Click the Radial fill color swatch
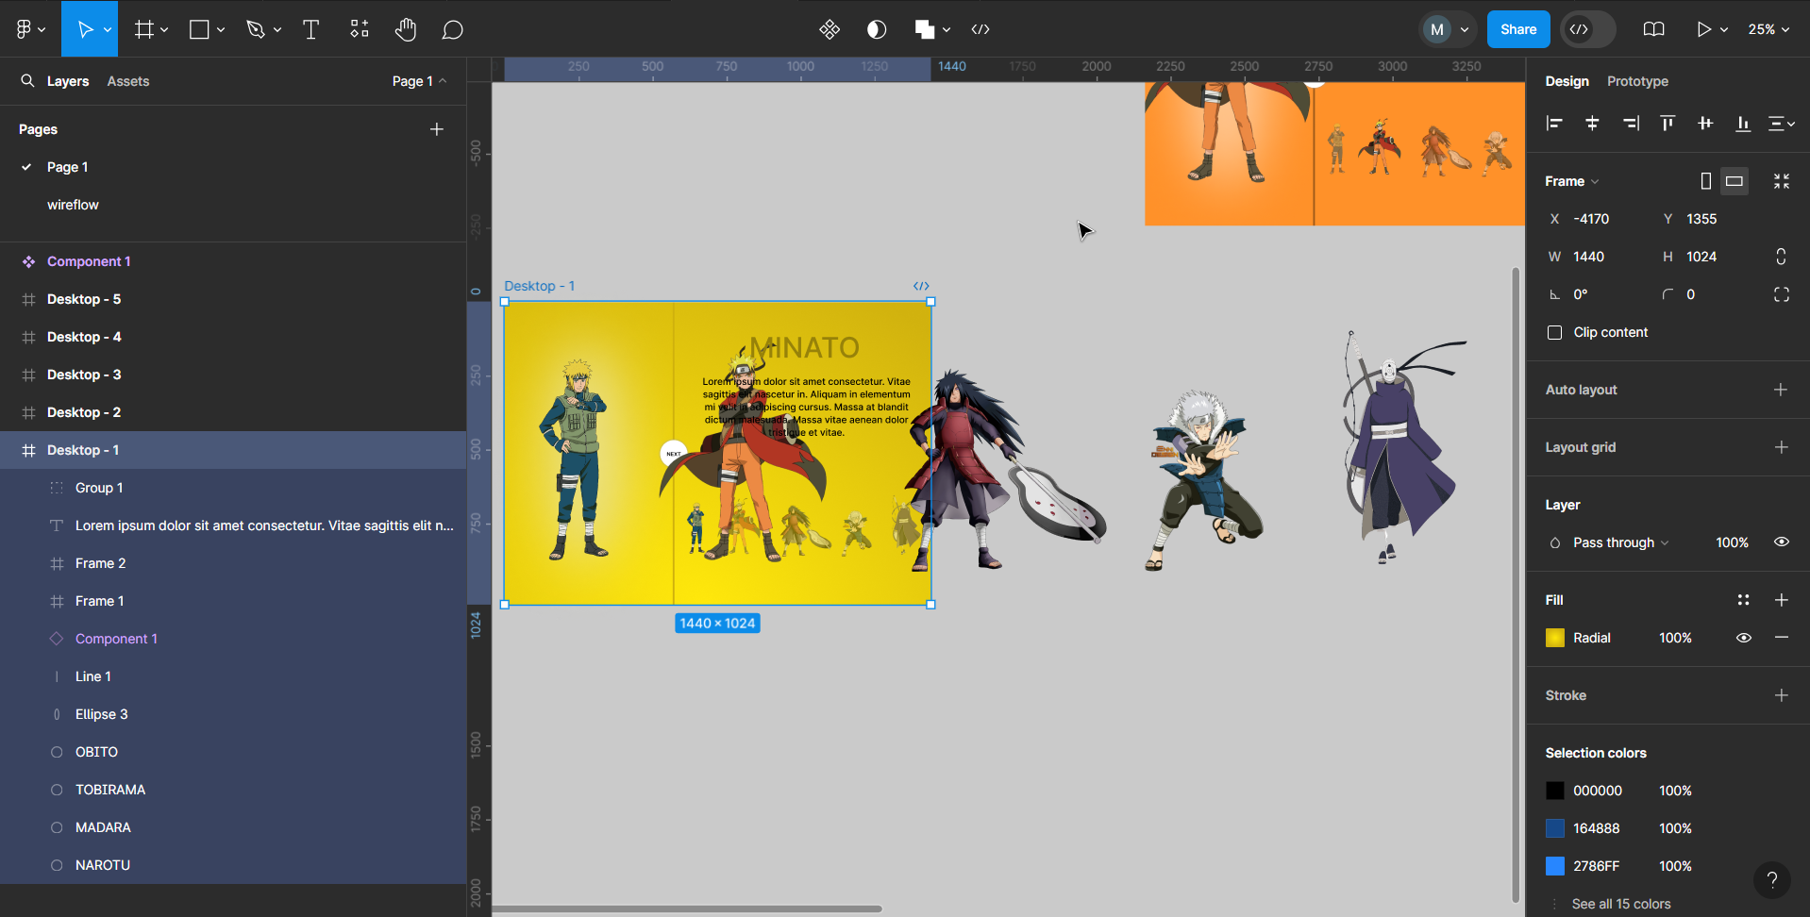The width and height of the screenshot is (1810, 917). pyautogui.click(x=1554, y=638)
